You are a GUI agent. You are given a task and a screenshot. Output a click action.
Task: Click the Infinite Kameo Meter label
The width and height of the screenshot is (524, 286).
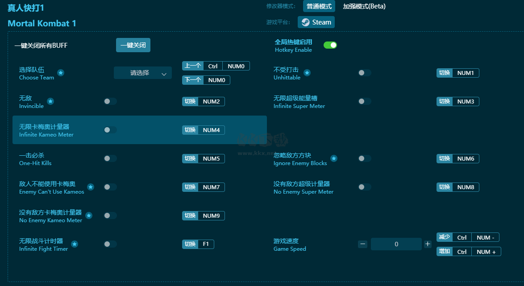coord(46,135)
